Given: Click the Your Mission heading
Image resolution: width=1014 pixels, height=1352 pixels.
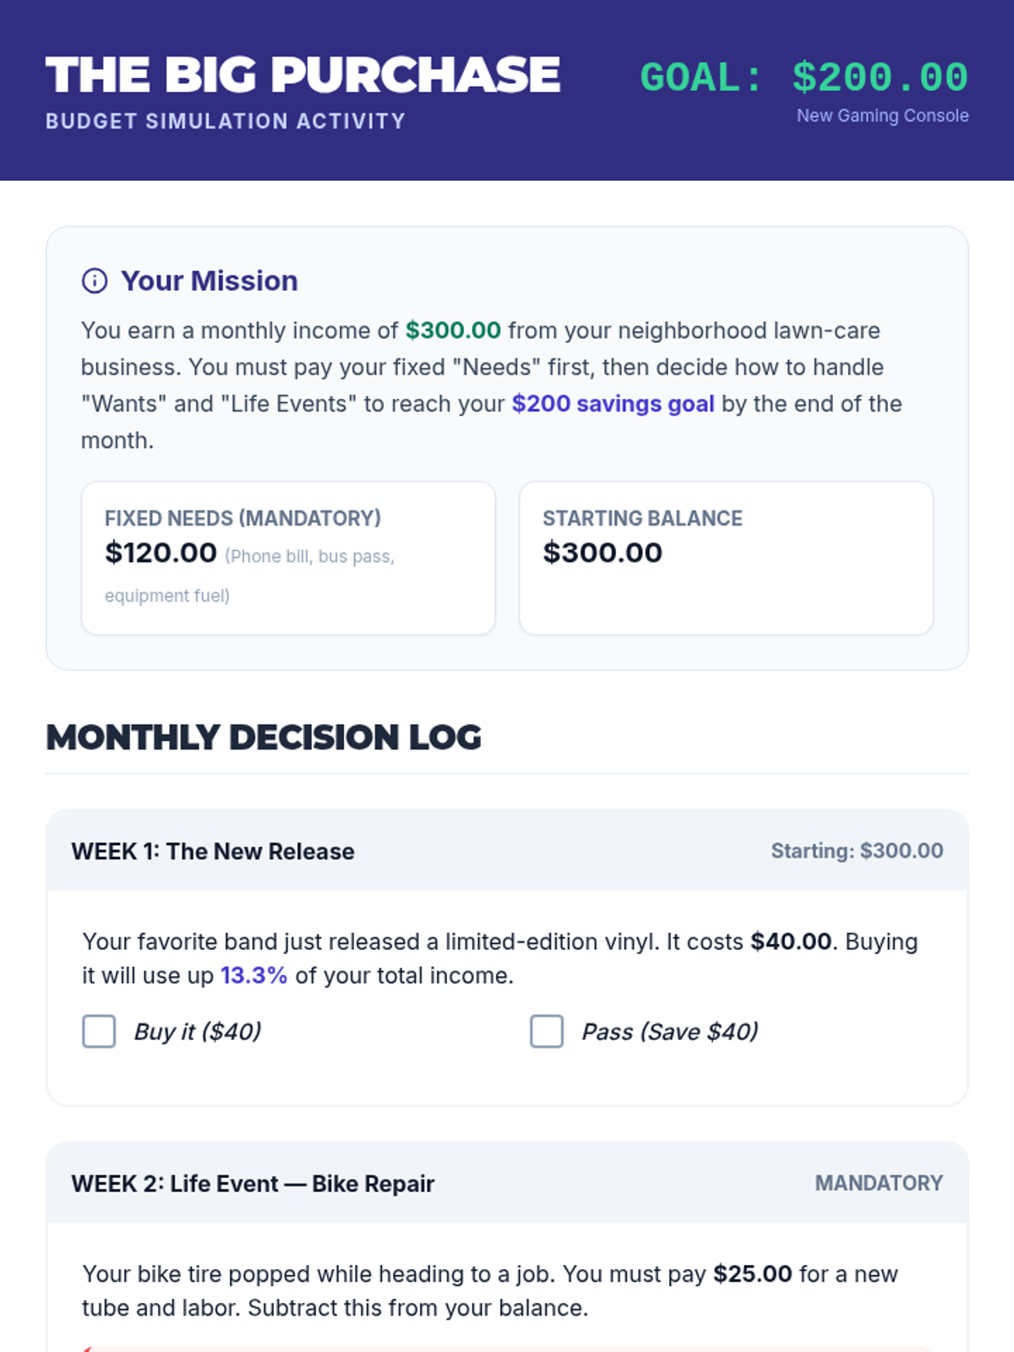Looking at the screenshot, I should [x=209, y=281].
